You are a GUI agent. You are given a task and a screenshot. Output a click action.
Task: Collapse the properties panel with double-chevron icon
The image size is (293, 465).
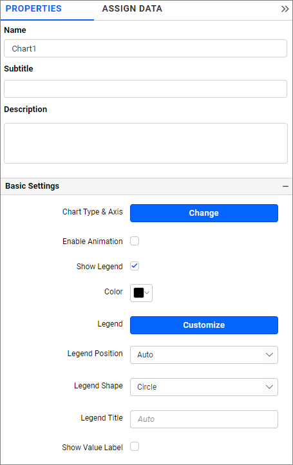coord(285,9)
